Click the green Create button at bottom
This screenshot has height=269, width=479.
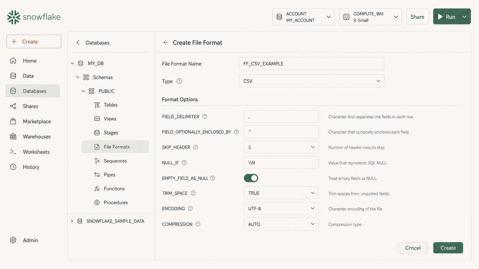448,248
